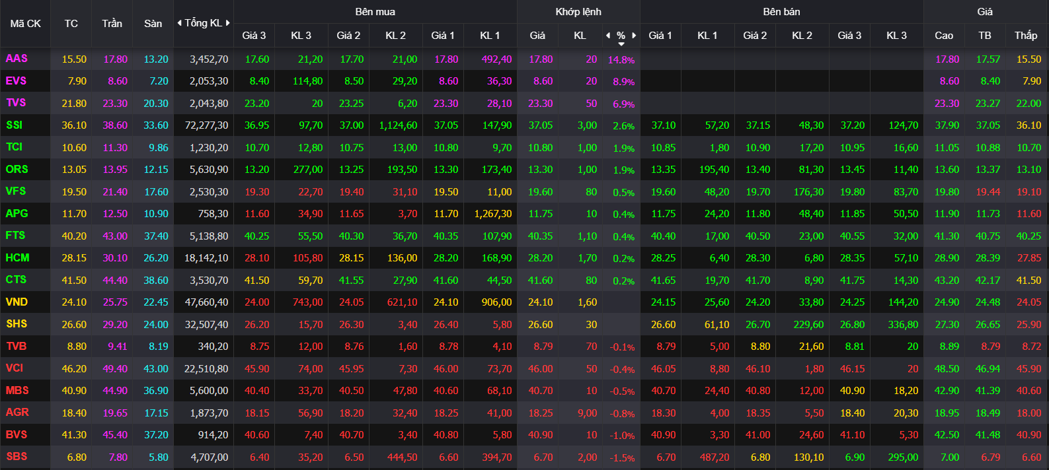Open MBS stock symbol
The image size is (1049, 470).
17,390
